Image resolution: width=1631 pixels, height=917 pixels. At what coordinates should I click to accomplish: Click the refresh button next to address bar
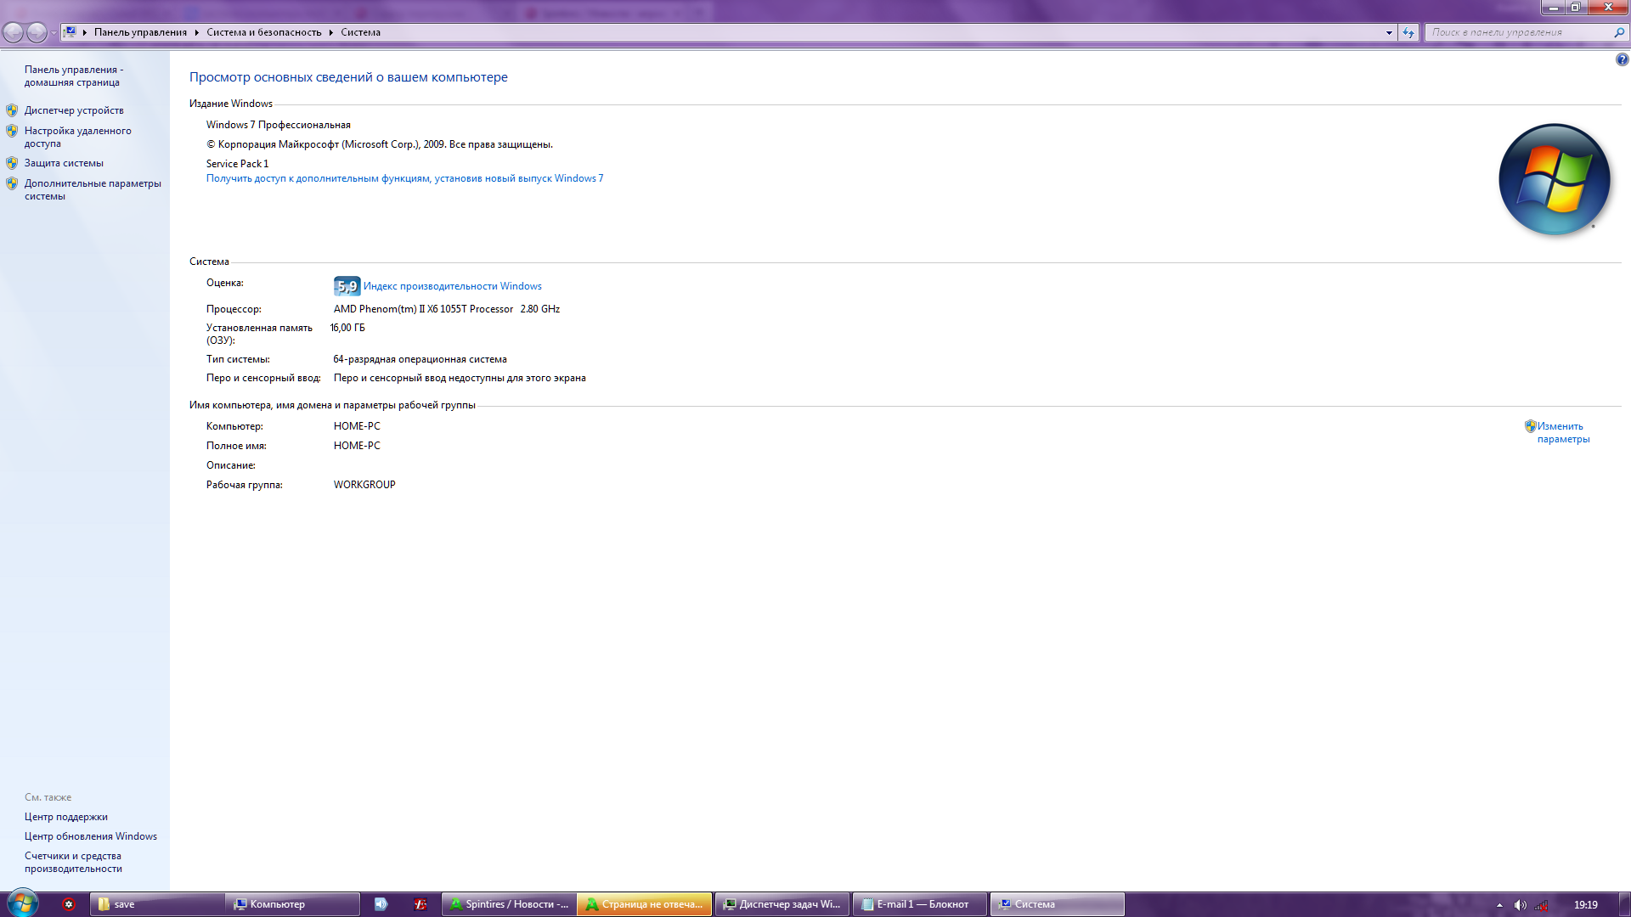(1408, 32)
